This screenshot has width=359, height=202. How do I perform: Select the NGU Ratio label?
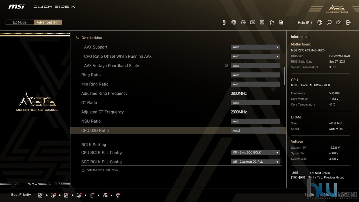pos(91,121)
